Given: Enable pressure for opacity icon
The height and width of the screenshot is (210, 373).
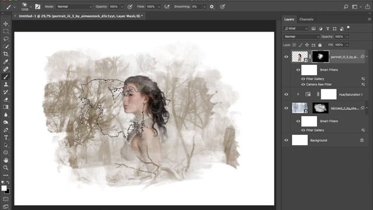Looking at the screenshot, I should [x=130, y=6].
